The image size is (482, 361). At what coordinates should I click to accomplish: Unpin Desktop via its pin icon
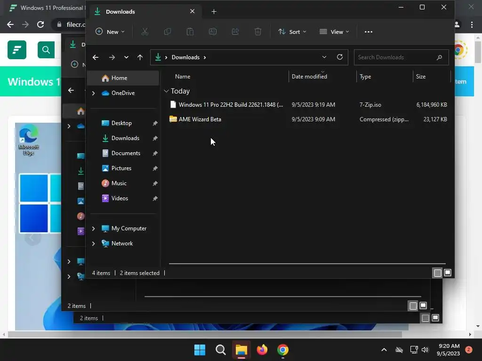click(155, 123)
